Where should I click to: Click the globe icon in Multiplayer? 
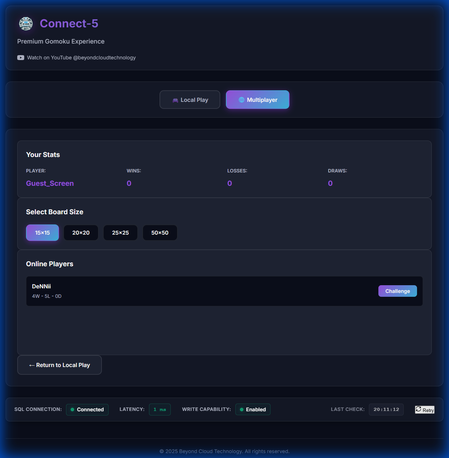point(241,99)
